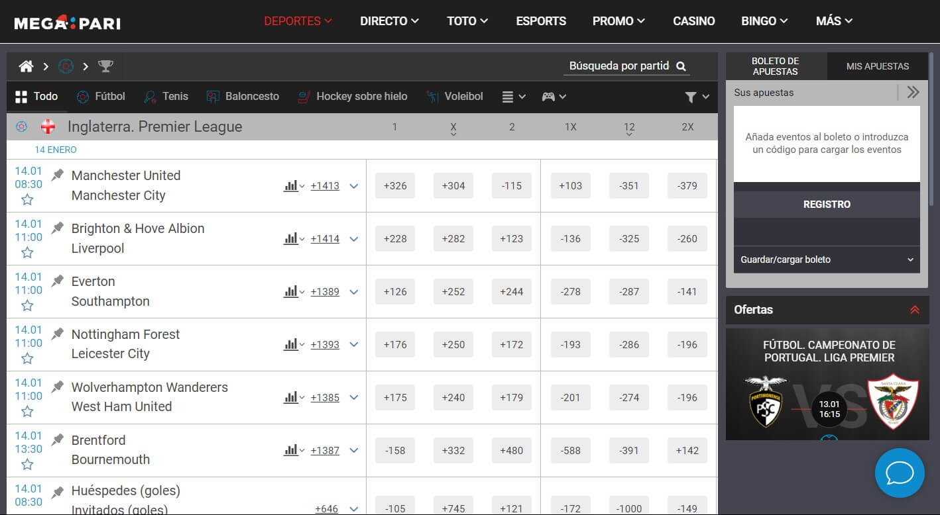Expand the Manchester United match markets chevron
Image resolution: width=940 pixels, height=515 pixels.
354,186
